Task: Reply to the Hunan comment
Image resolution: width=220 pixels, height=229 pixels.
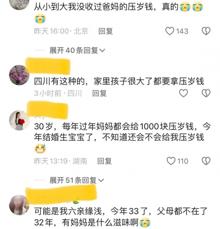Action: [104, 161]
